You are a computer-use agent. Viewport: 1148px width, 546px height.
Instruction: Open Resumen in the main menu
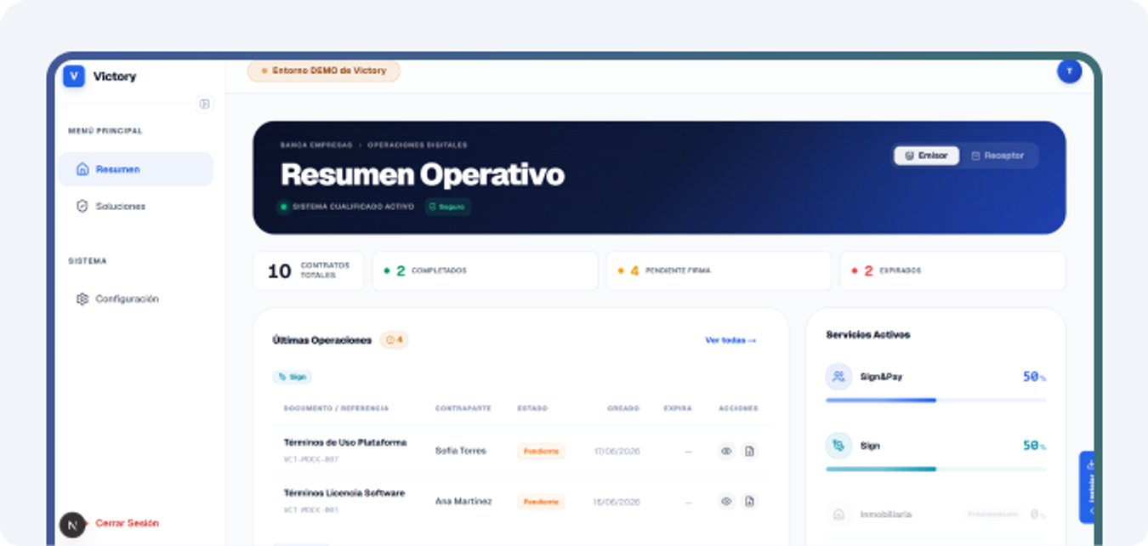pyautogui.click(x=136, y=169)
